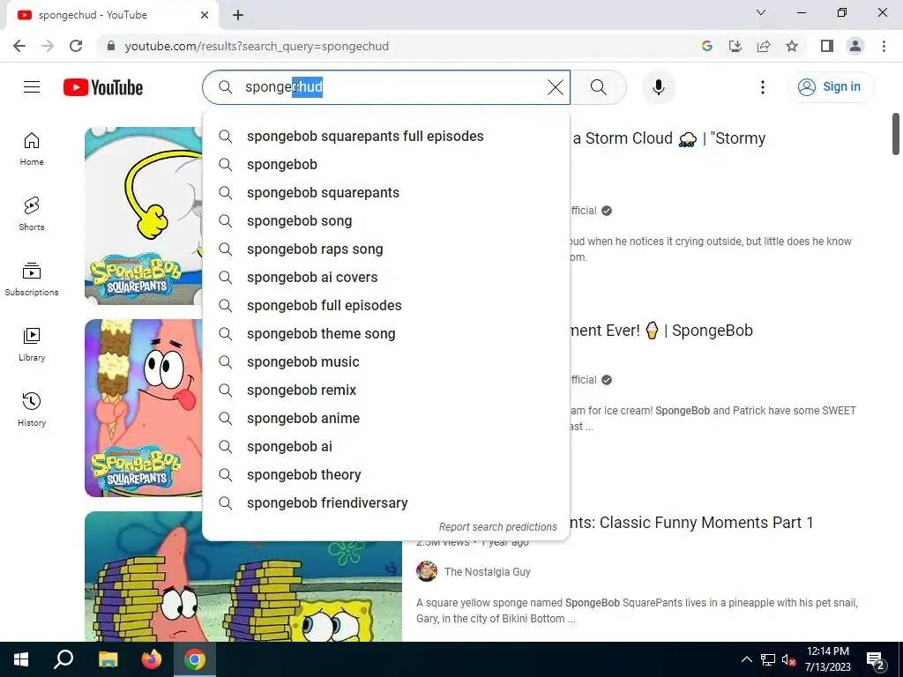Pick the 'spongebob raps song' suggestion
Viewport: 903px width, 677px height.
click(386, 249)
